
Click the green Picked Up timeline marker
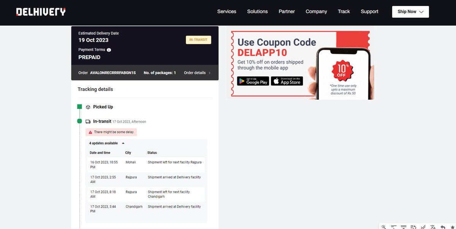[x=79, y=107]
